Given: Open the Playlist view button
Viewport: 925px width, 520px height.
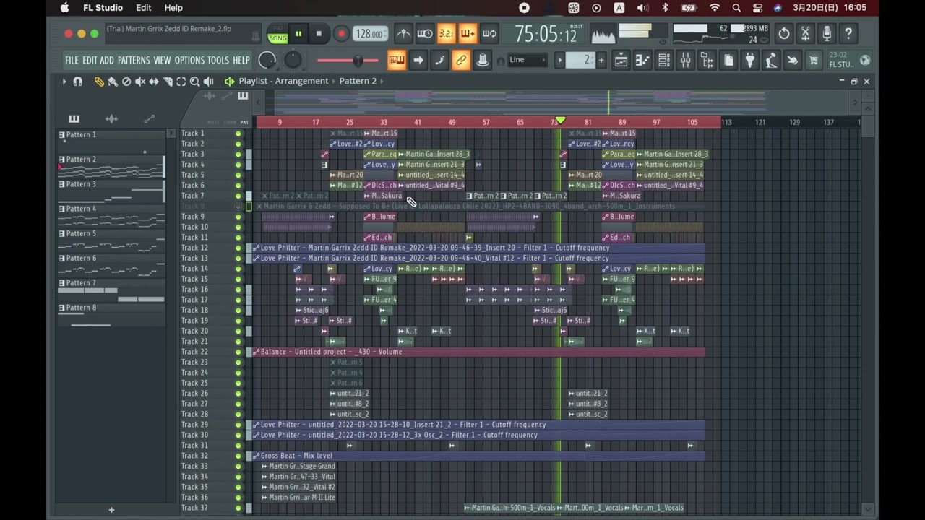Looking at the screenshot, I should tap(621, 61).
